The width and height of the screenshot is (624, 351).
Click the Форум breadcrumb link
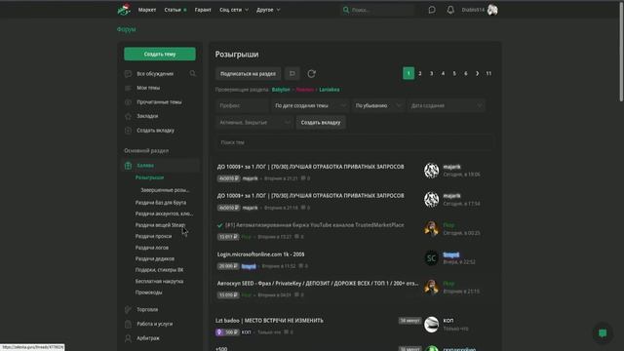click(x=126, y=29)
